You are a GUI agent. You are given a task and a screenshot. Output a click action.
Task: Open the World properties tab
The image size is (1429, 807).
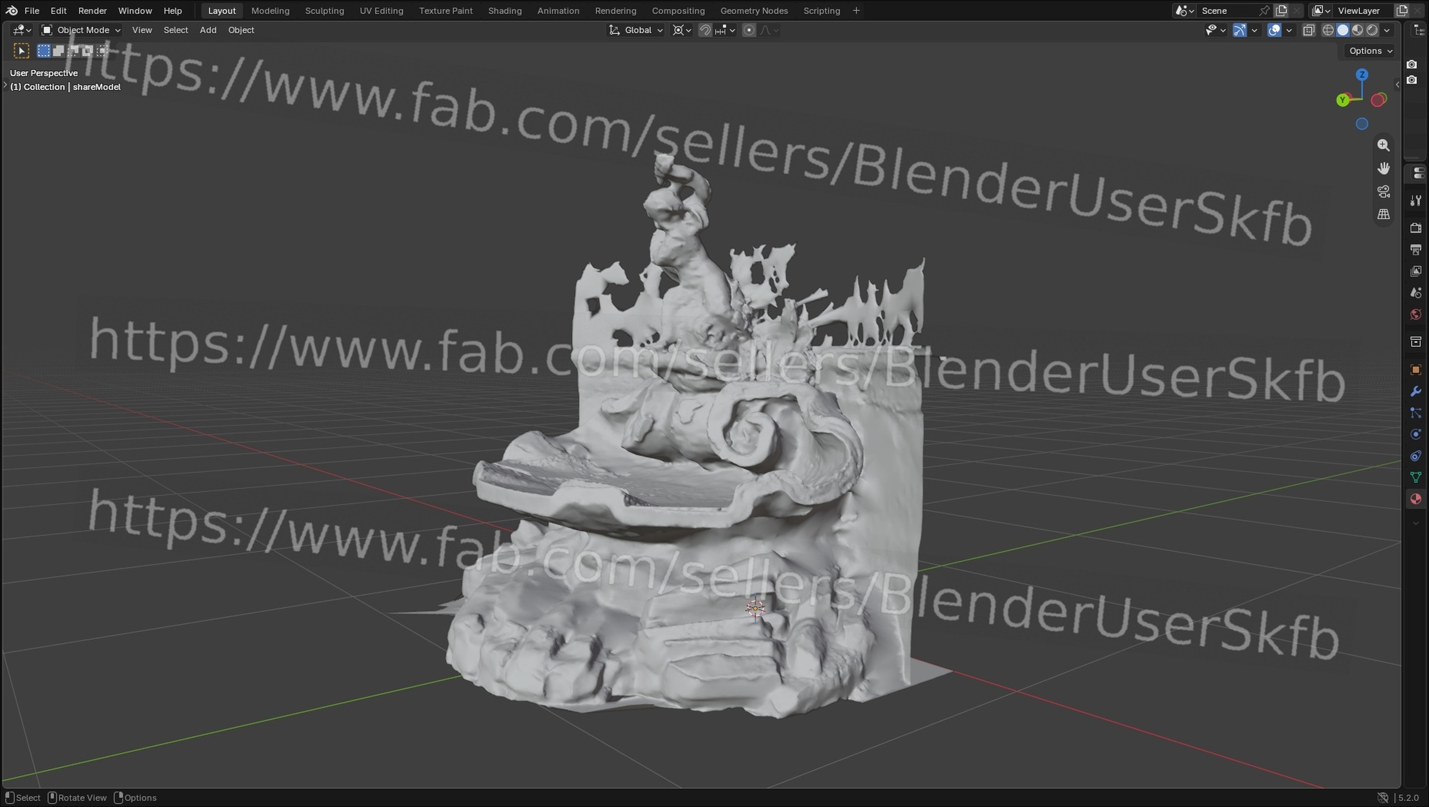(x=1416, y=315)
